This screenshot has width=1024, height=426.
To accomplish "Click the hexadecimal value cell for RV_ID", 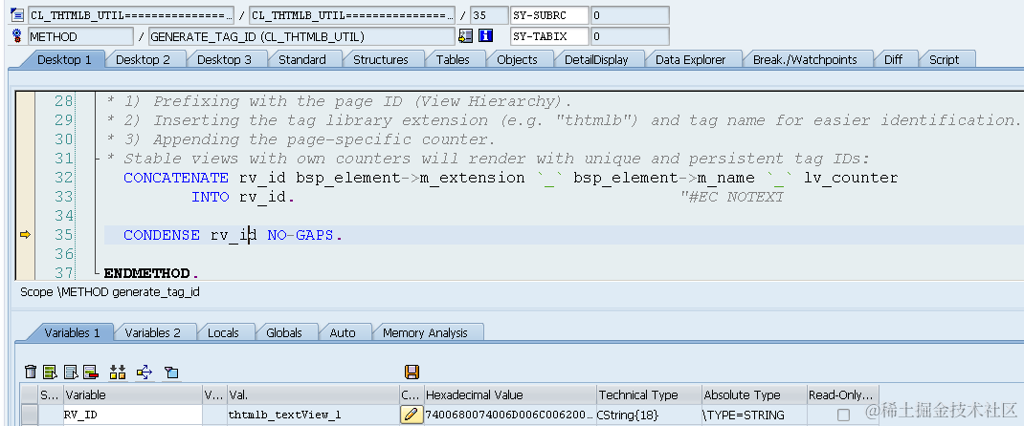I will (510, 415).
